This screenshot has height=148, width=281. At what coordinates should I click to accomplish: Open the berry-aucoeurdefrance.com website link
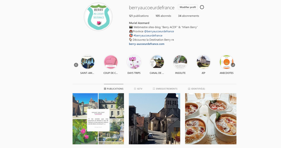click(x=147, y=44)
